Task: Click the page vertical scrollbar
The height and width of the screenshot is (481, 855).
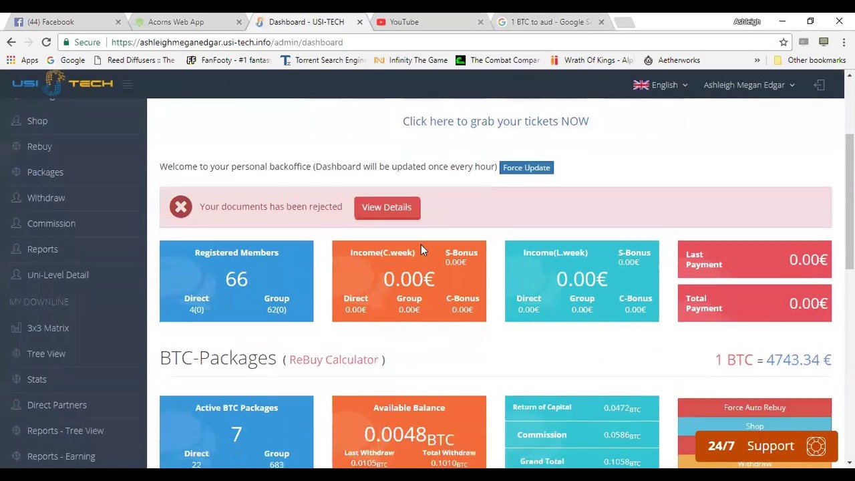Action: click(x=850, y=200)
